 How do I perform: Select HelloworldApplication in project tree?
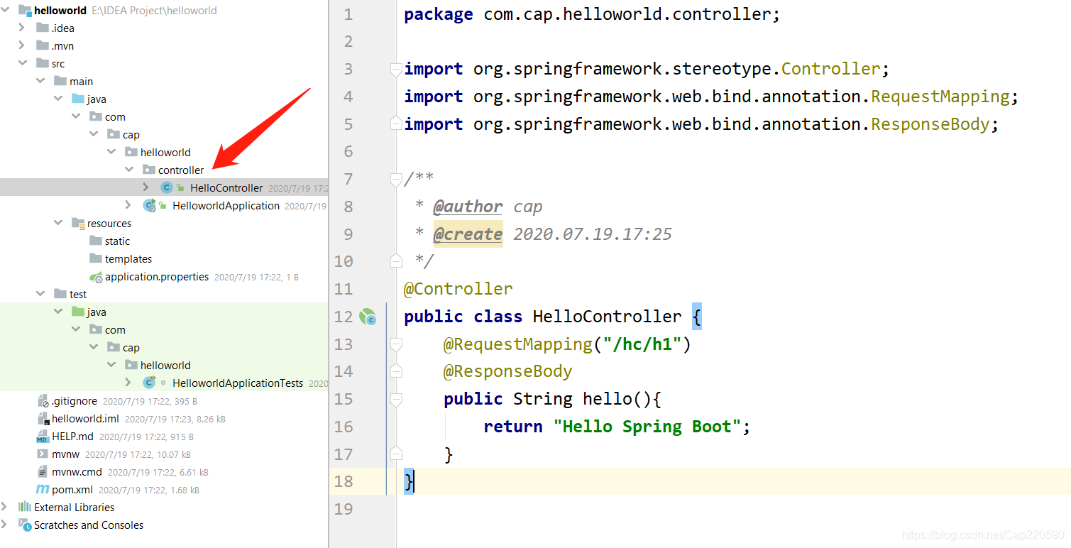[226, 206]
